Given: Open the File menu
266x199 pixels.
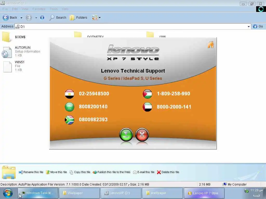Looking at the screenshot, I should tap(5, 9).
